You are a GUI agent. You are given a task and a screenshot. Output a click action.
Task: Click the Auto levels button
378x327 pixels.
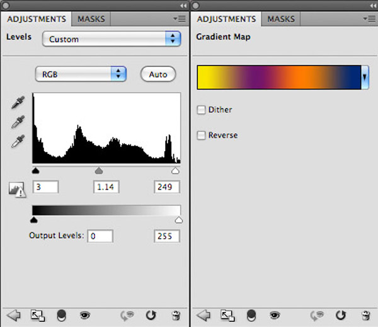(158, 74)
